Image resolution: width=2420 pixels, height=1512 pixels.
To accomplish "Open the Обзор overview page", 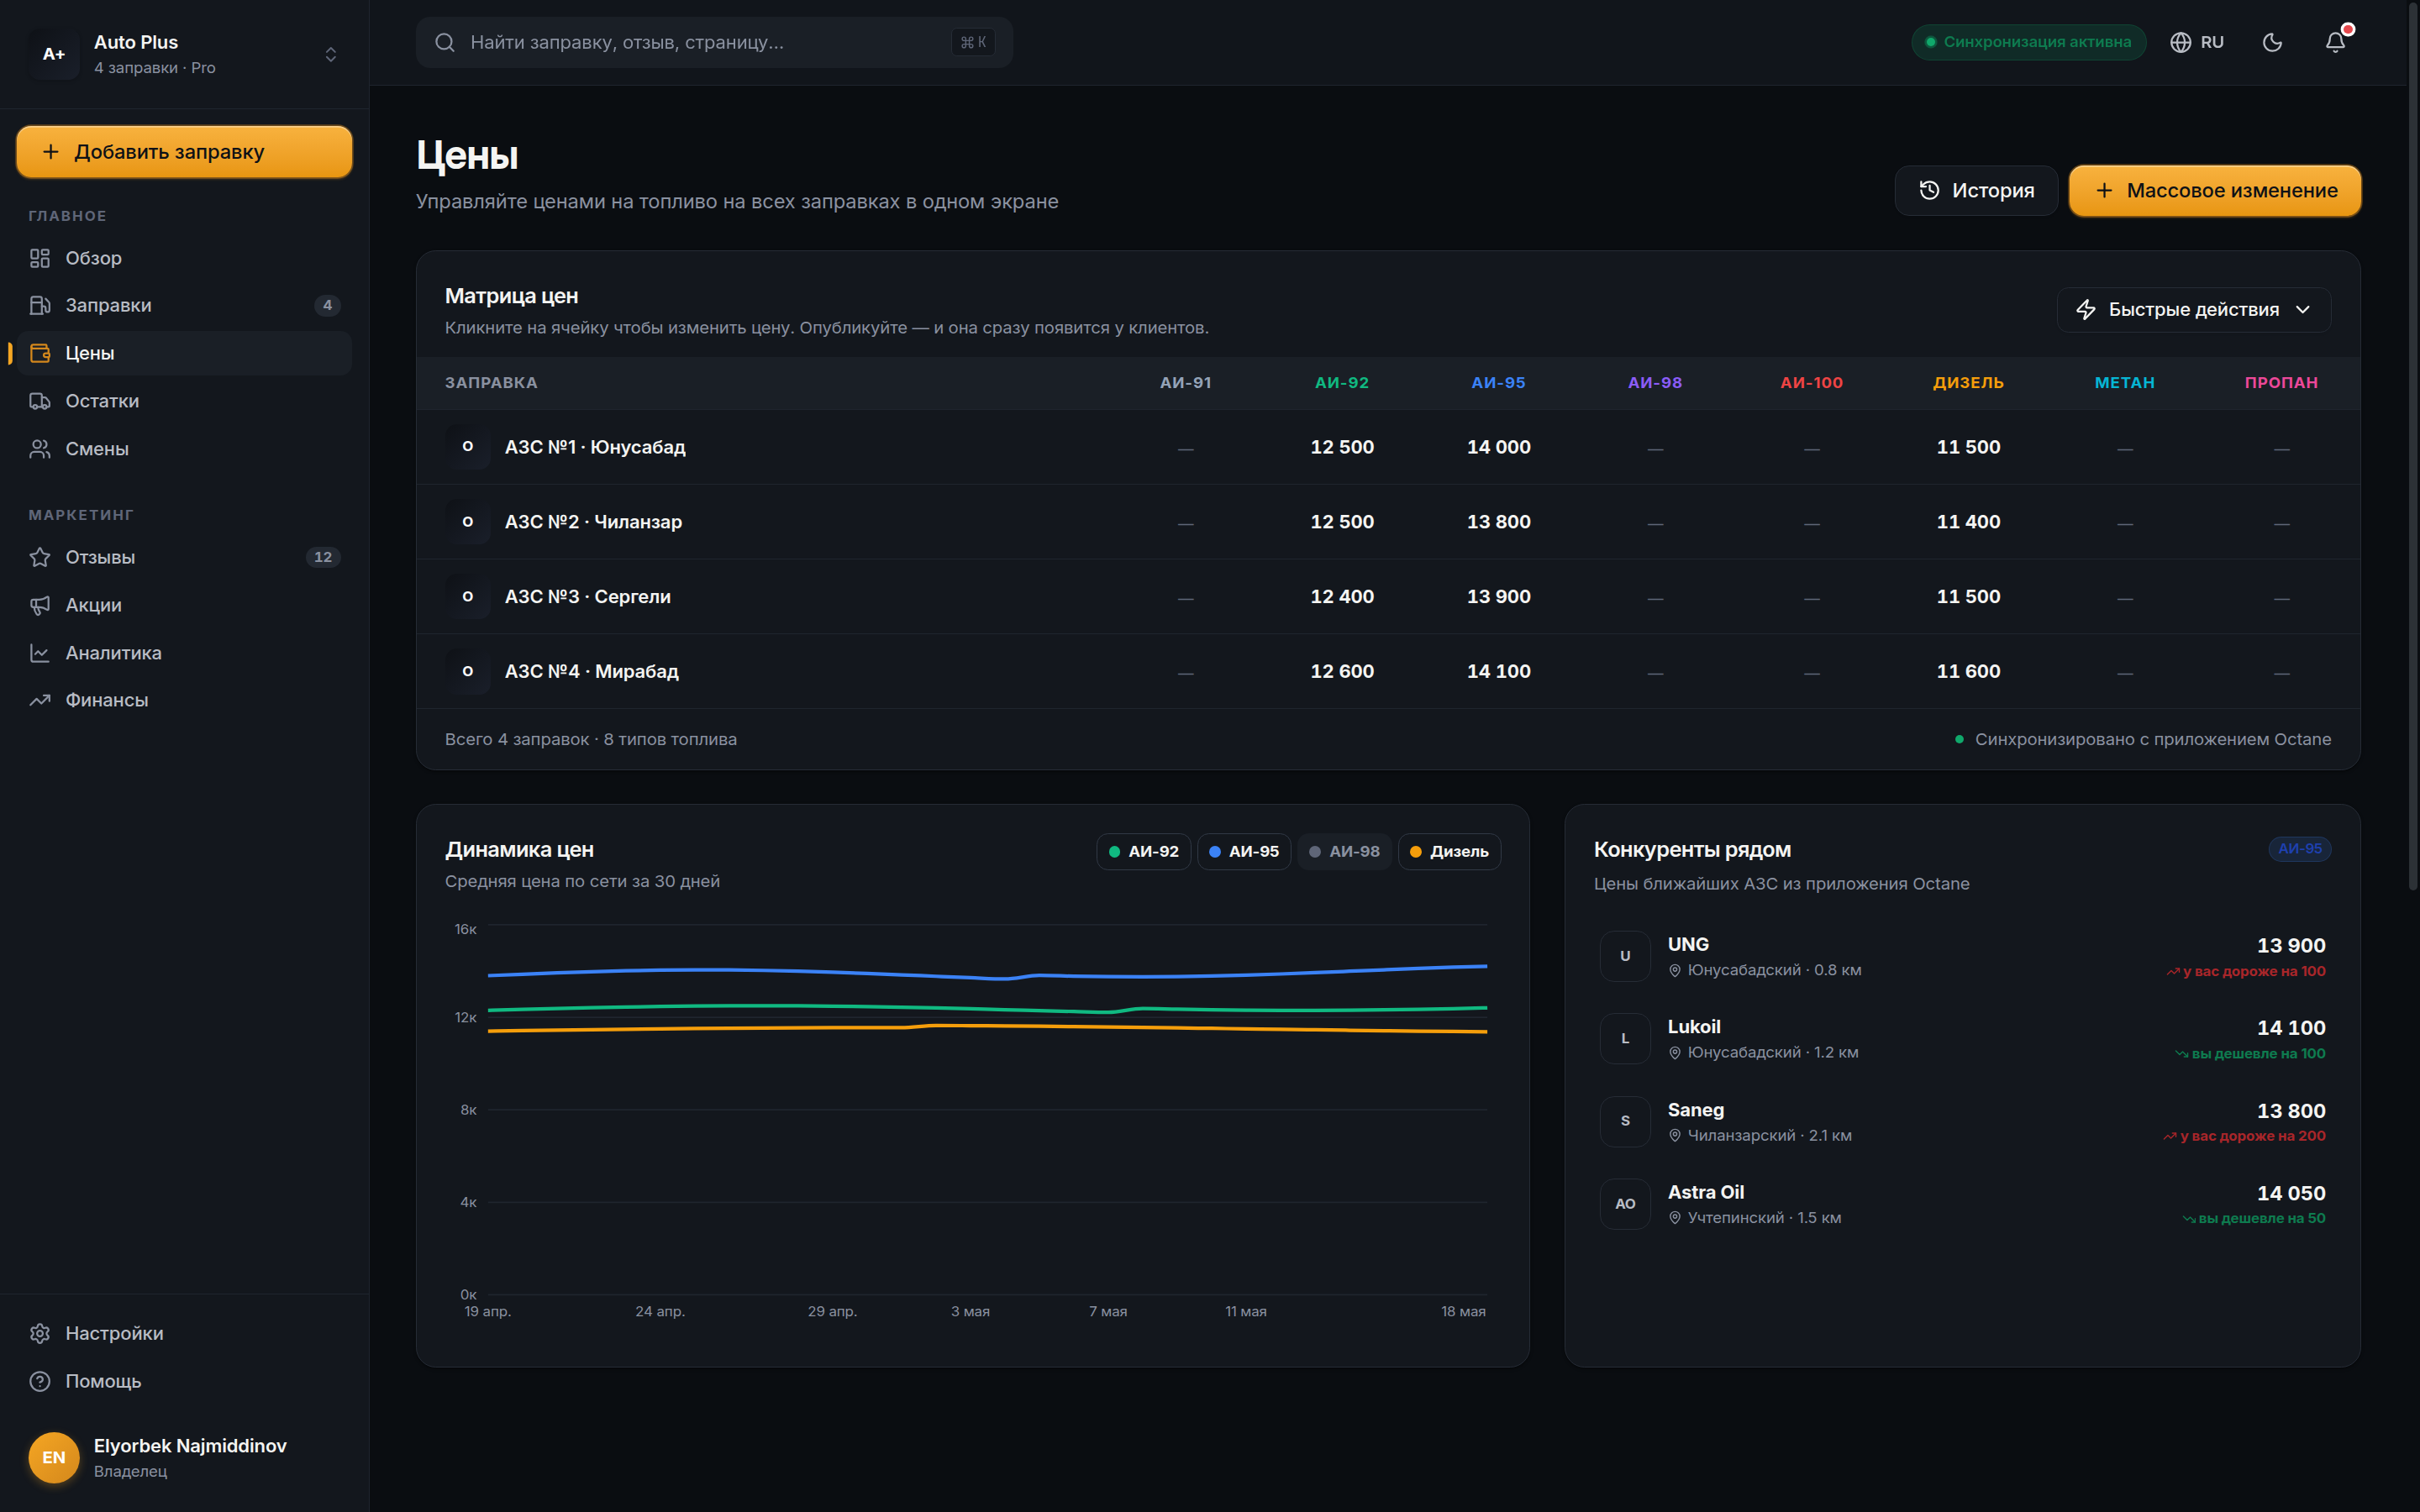I will coord(184,258).
